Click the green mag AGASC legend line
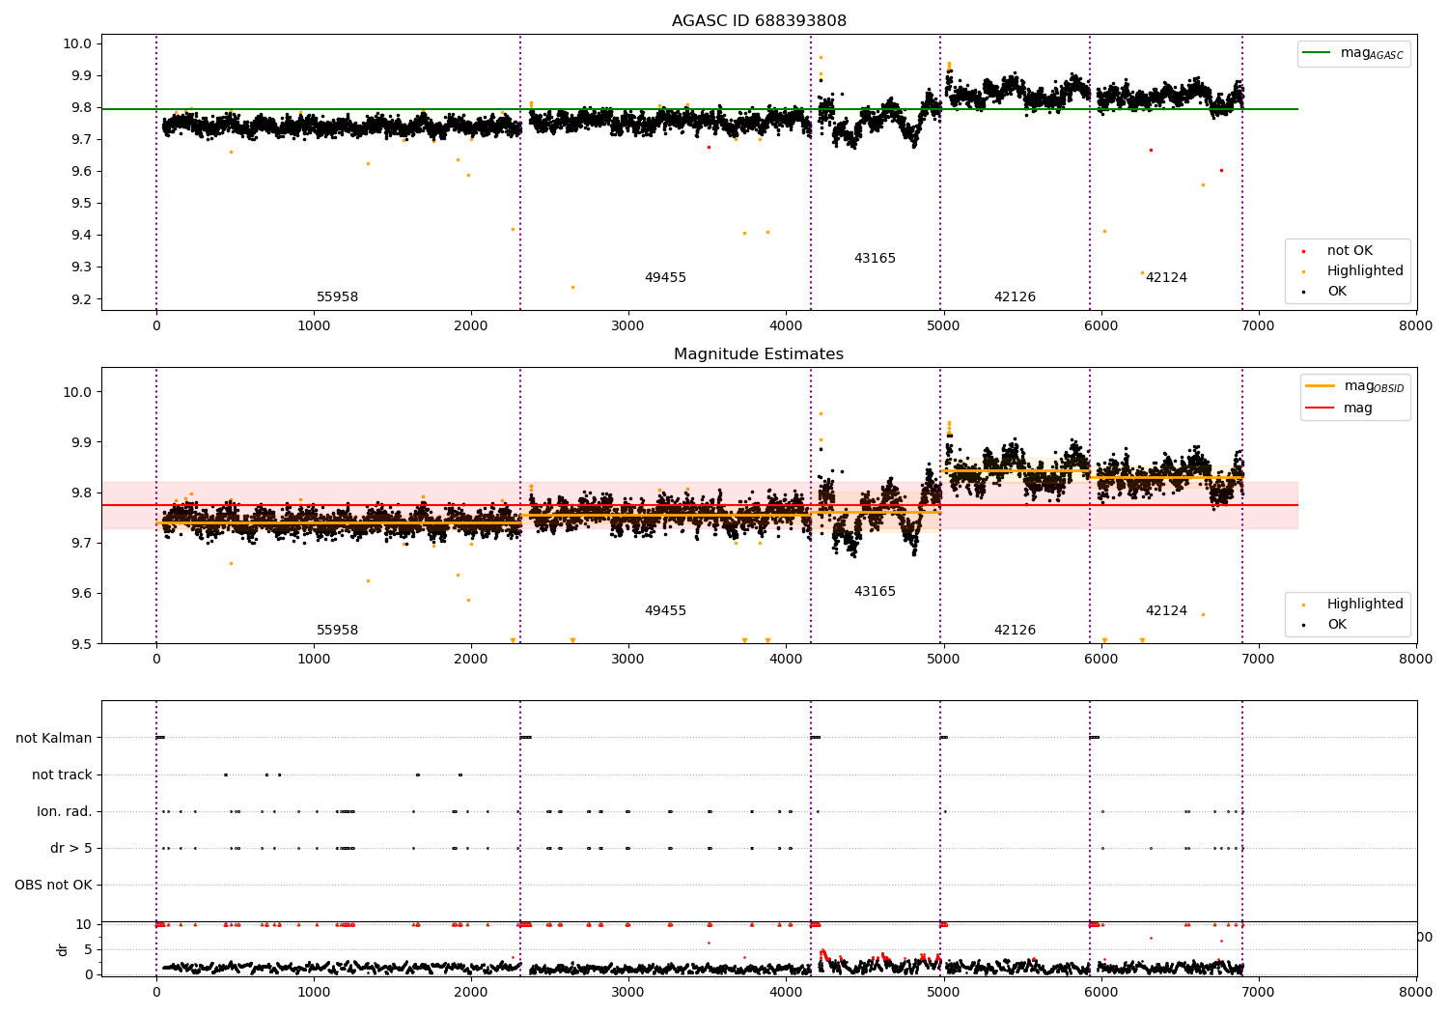This screenshot has height=1014, width=1448. 1317,53
